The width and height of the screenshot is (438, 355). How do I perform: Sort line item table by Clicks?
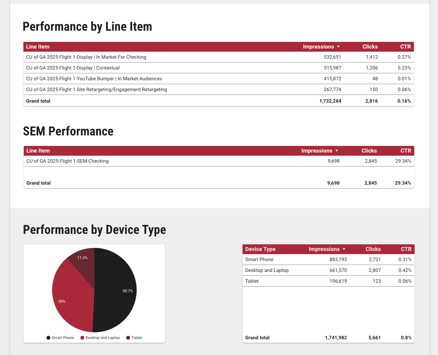pos(370,47)
